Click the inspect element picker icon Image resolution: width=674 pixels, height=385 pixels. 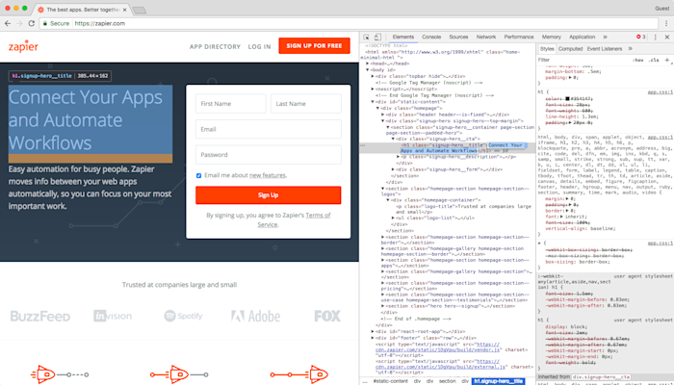tap(366, 38)
